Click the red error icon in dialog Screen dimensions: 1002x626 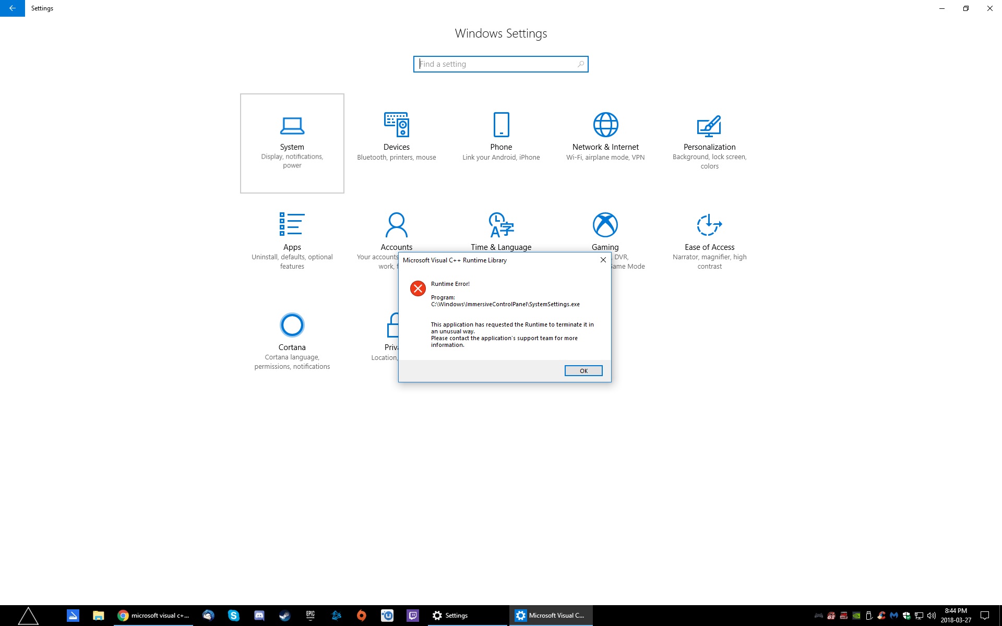pos(418,288)
